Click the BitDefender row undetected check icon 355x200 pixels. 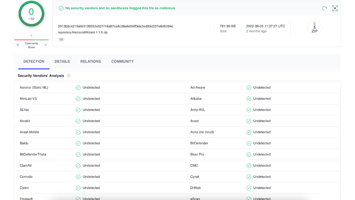click(x=248, y=143)
